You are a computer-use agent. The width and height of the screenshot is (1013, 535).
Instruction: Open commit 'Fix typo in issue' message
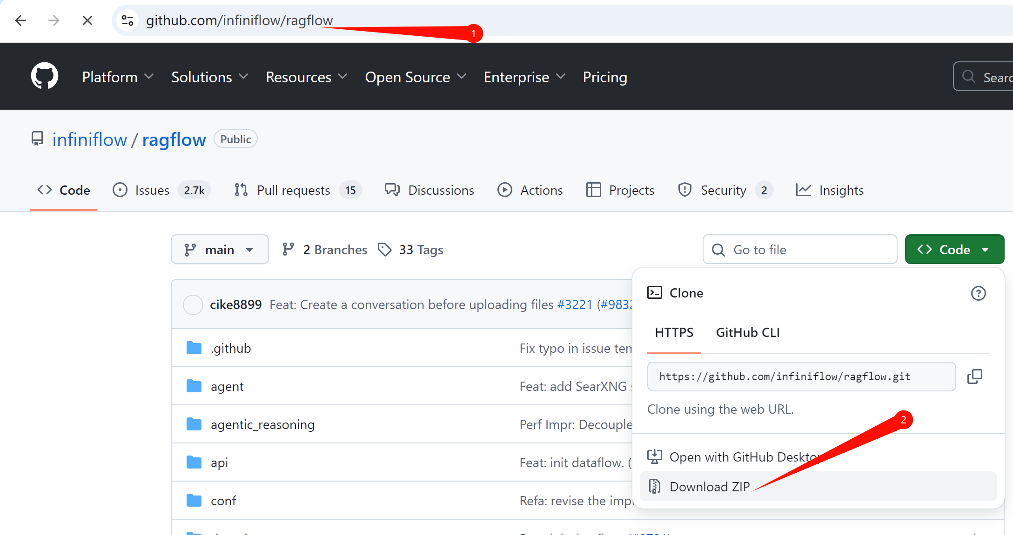click(576, 348)
